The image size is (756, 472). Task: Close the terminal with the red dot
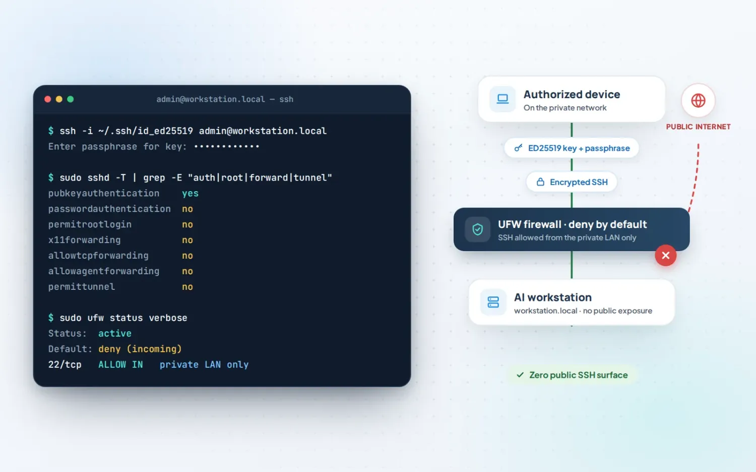click(x=48, y=99)
